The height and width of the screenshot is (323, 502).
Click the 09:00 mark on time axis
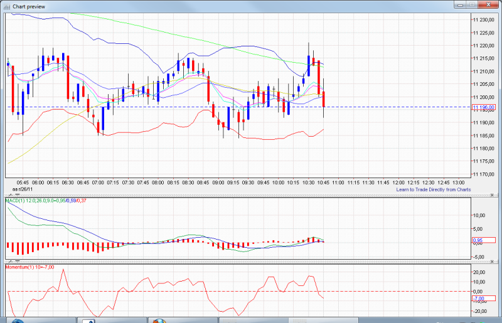point(218,183)
